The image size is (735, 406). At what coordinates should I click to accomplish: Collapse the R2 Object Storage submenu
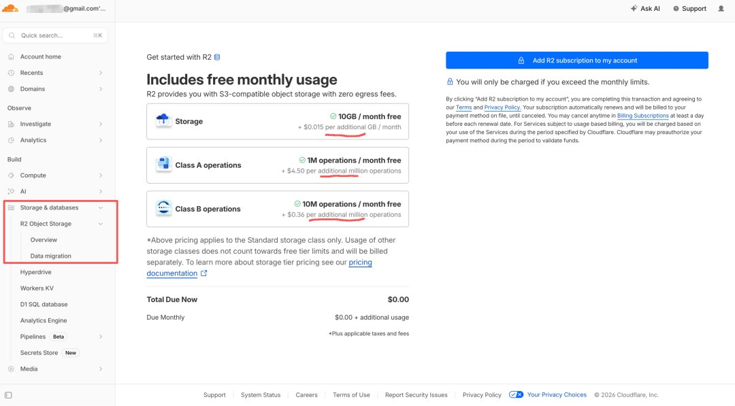pyautogui.click(x=100, y=224)
